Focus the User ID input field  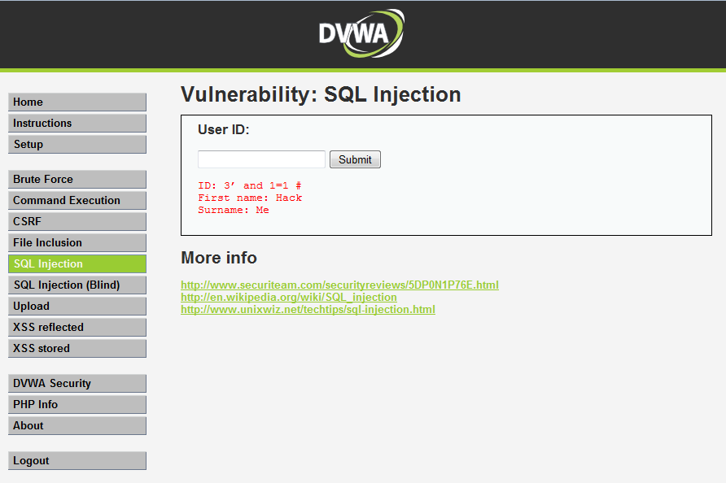pyautogui.click(x=261, y=159)
